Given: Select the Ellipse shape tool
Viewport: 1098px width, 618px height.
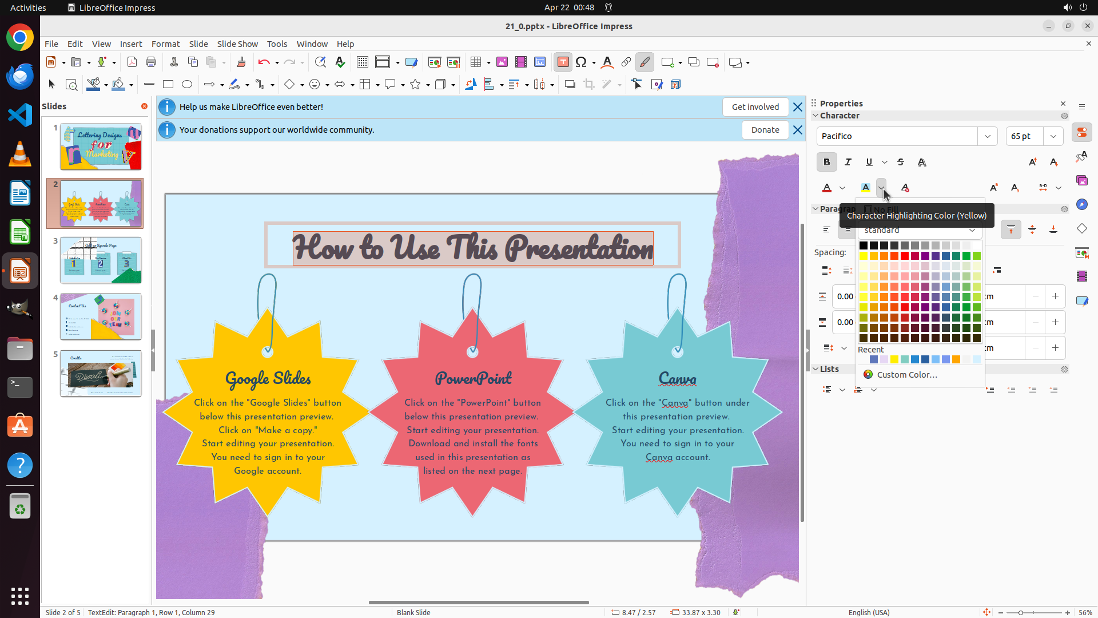Looking at the screenshot, I should click(x=187, y=85).
